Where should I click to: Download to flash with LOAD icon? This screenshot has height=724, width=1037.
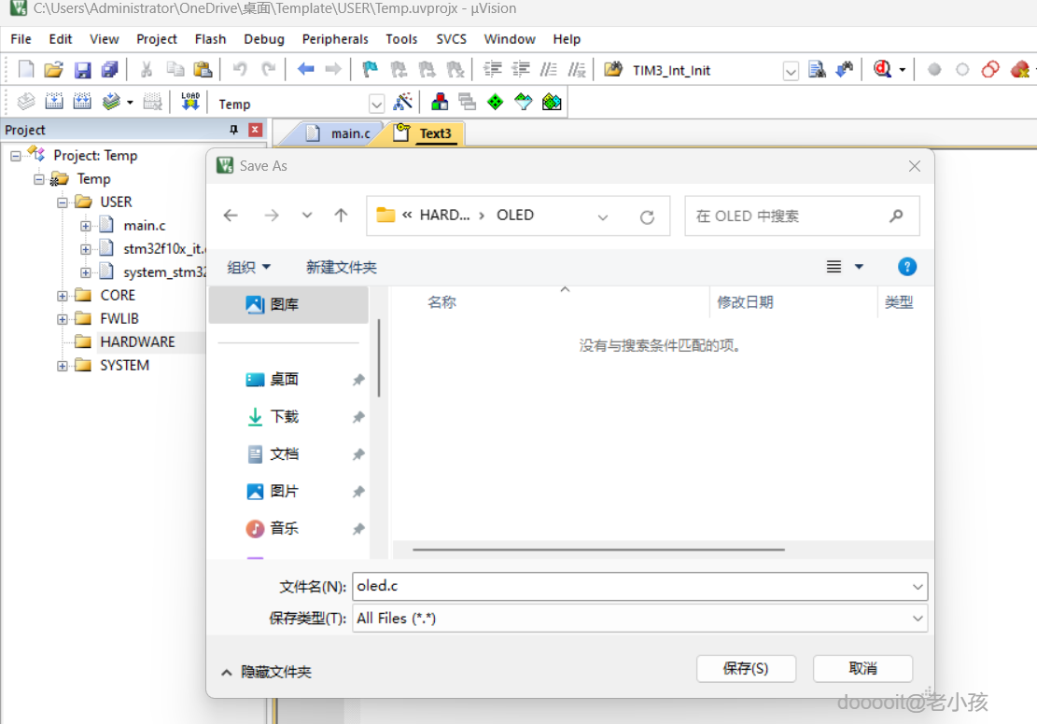click(x=190, y=102)
